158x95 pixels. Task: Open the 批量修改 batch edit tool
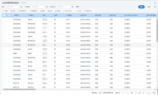click(22, 11)
